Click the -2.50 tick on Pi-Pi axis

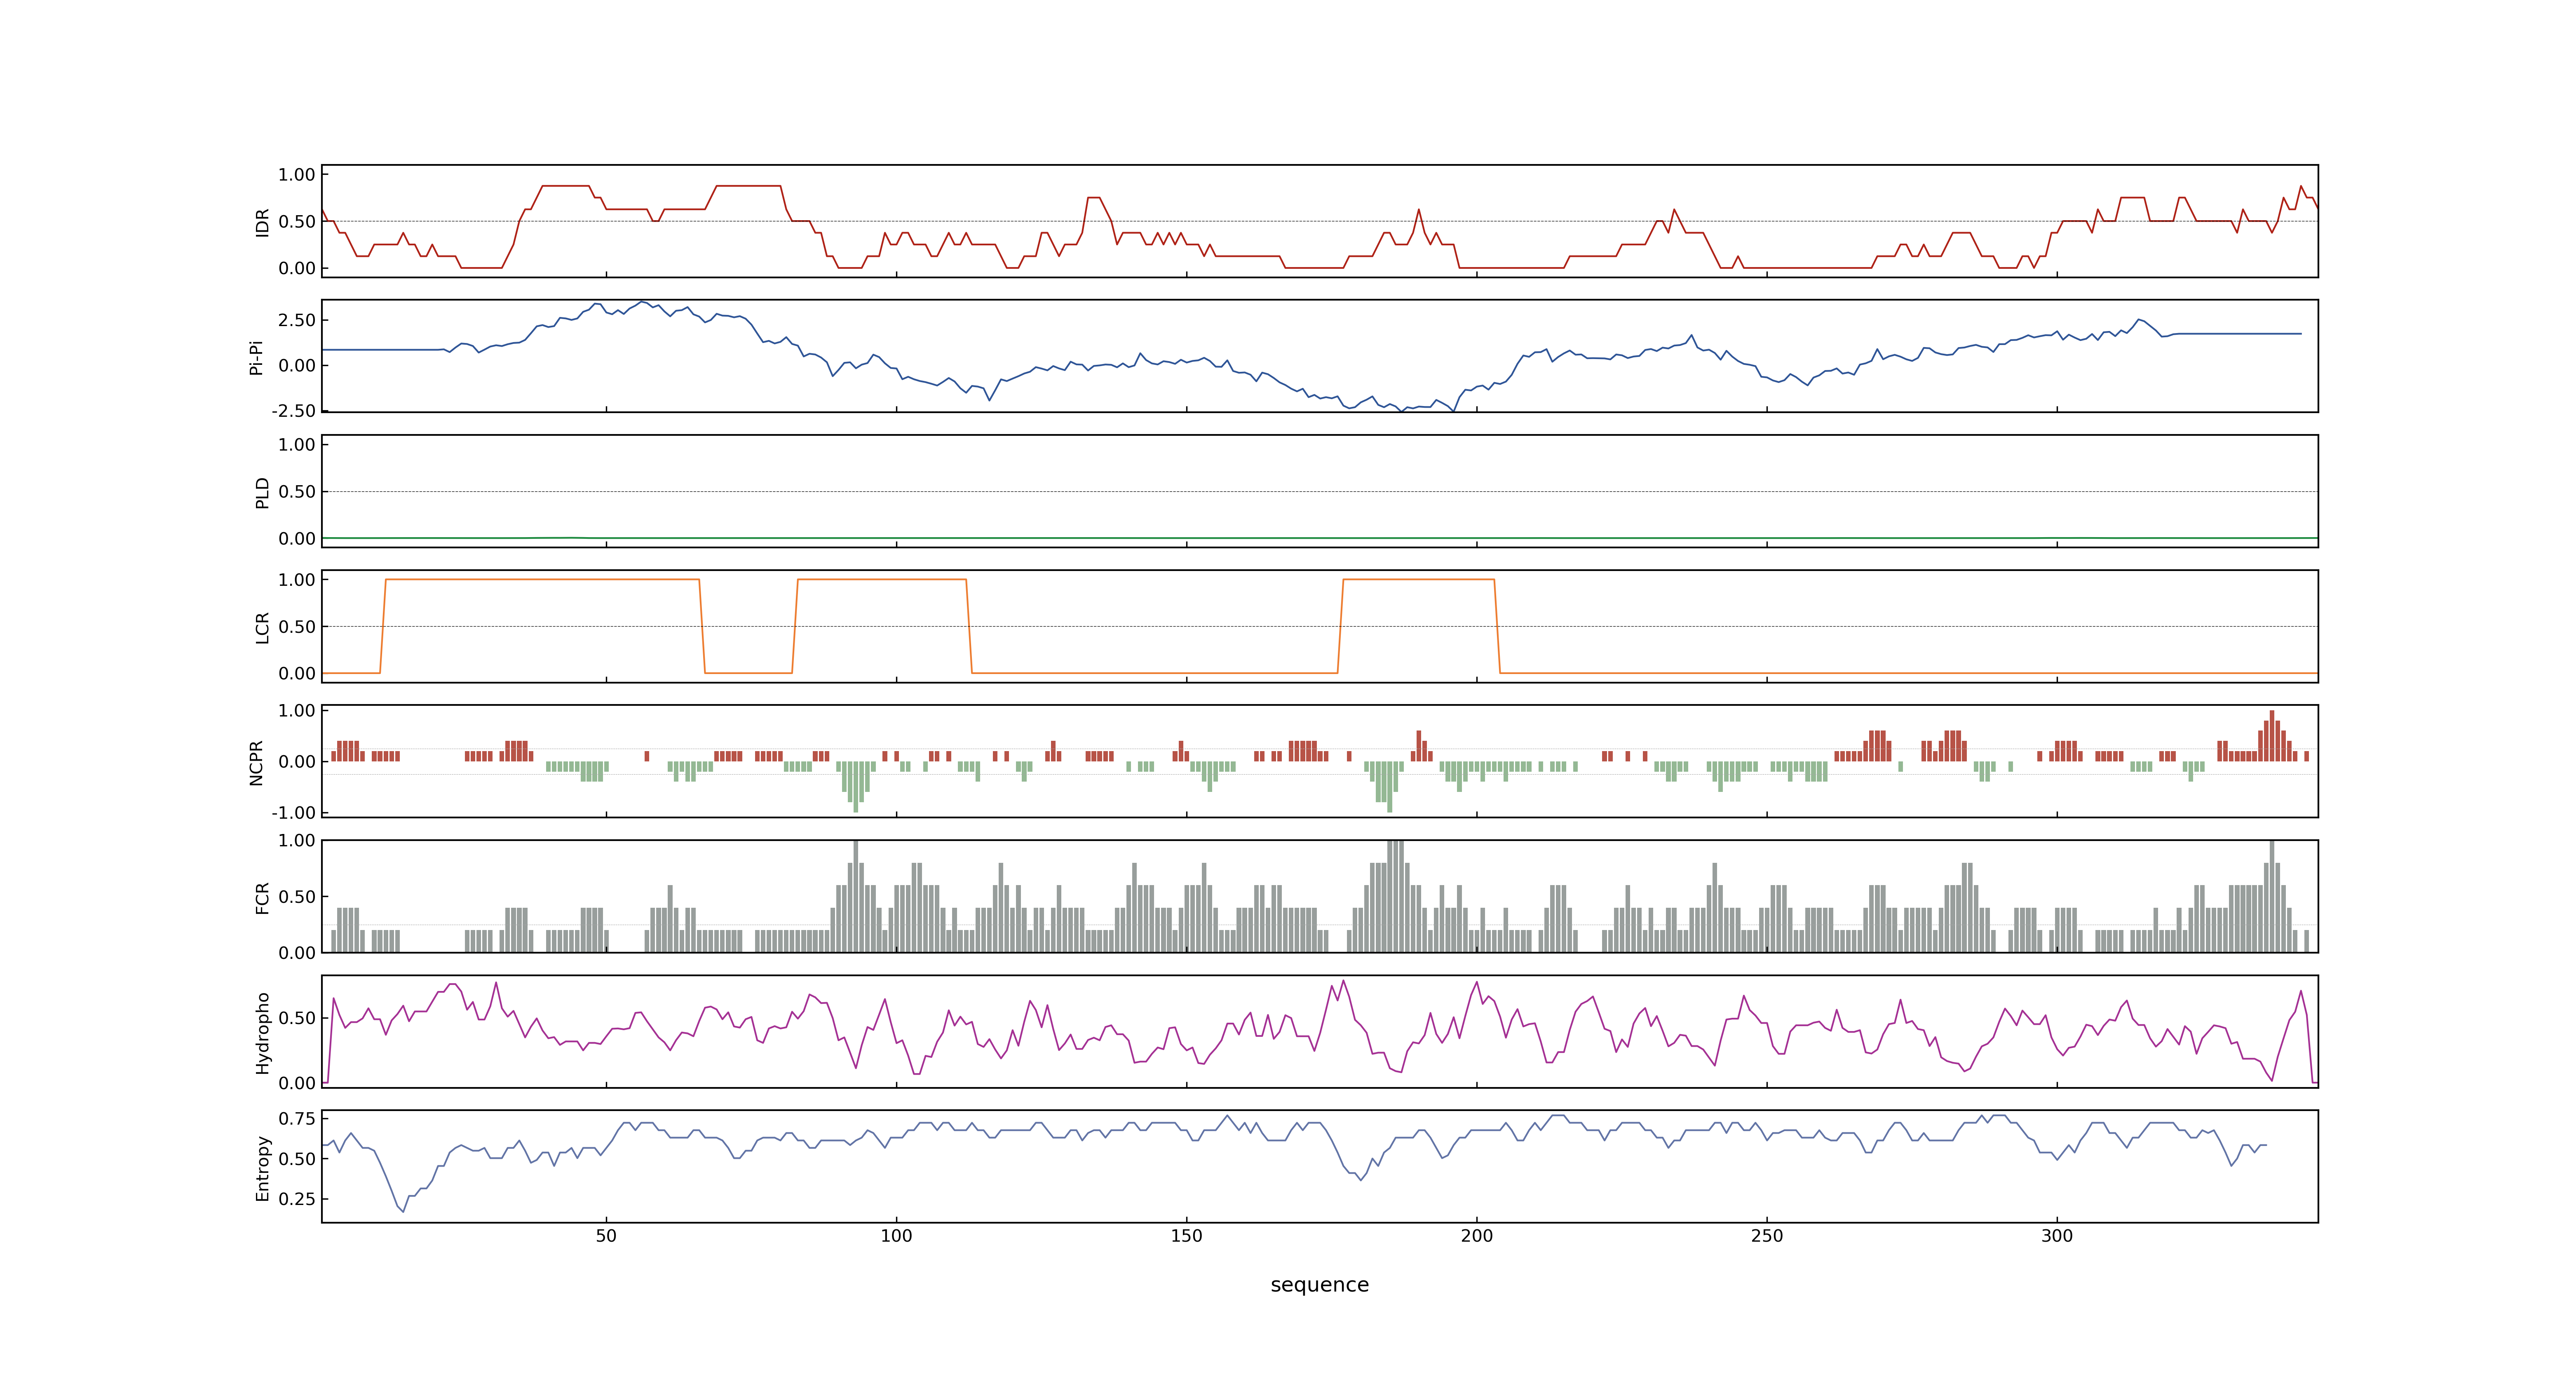(293, 411)
